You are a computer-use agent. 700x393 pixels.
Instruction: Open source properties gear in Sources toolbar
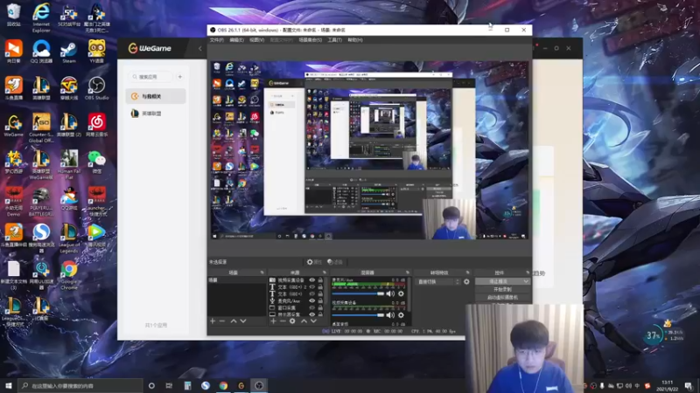pos(292,321)
